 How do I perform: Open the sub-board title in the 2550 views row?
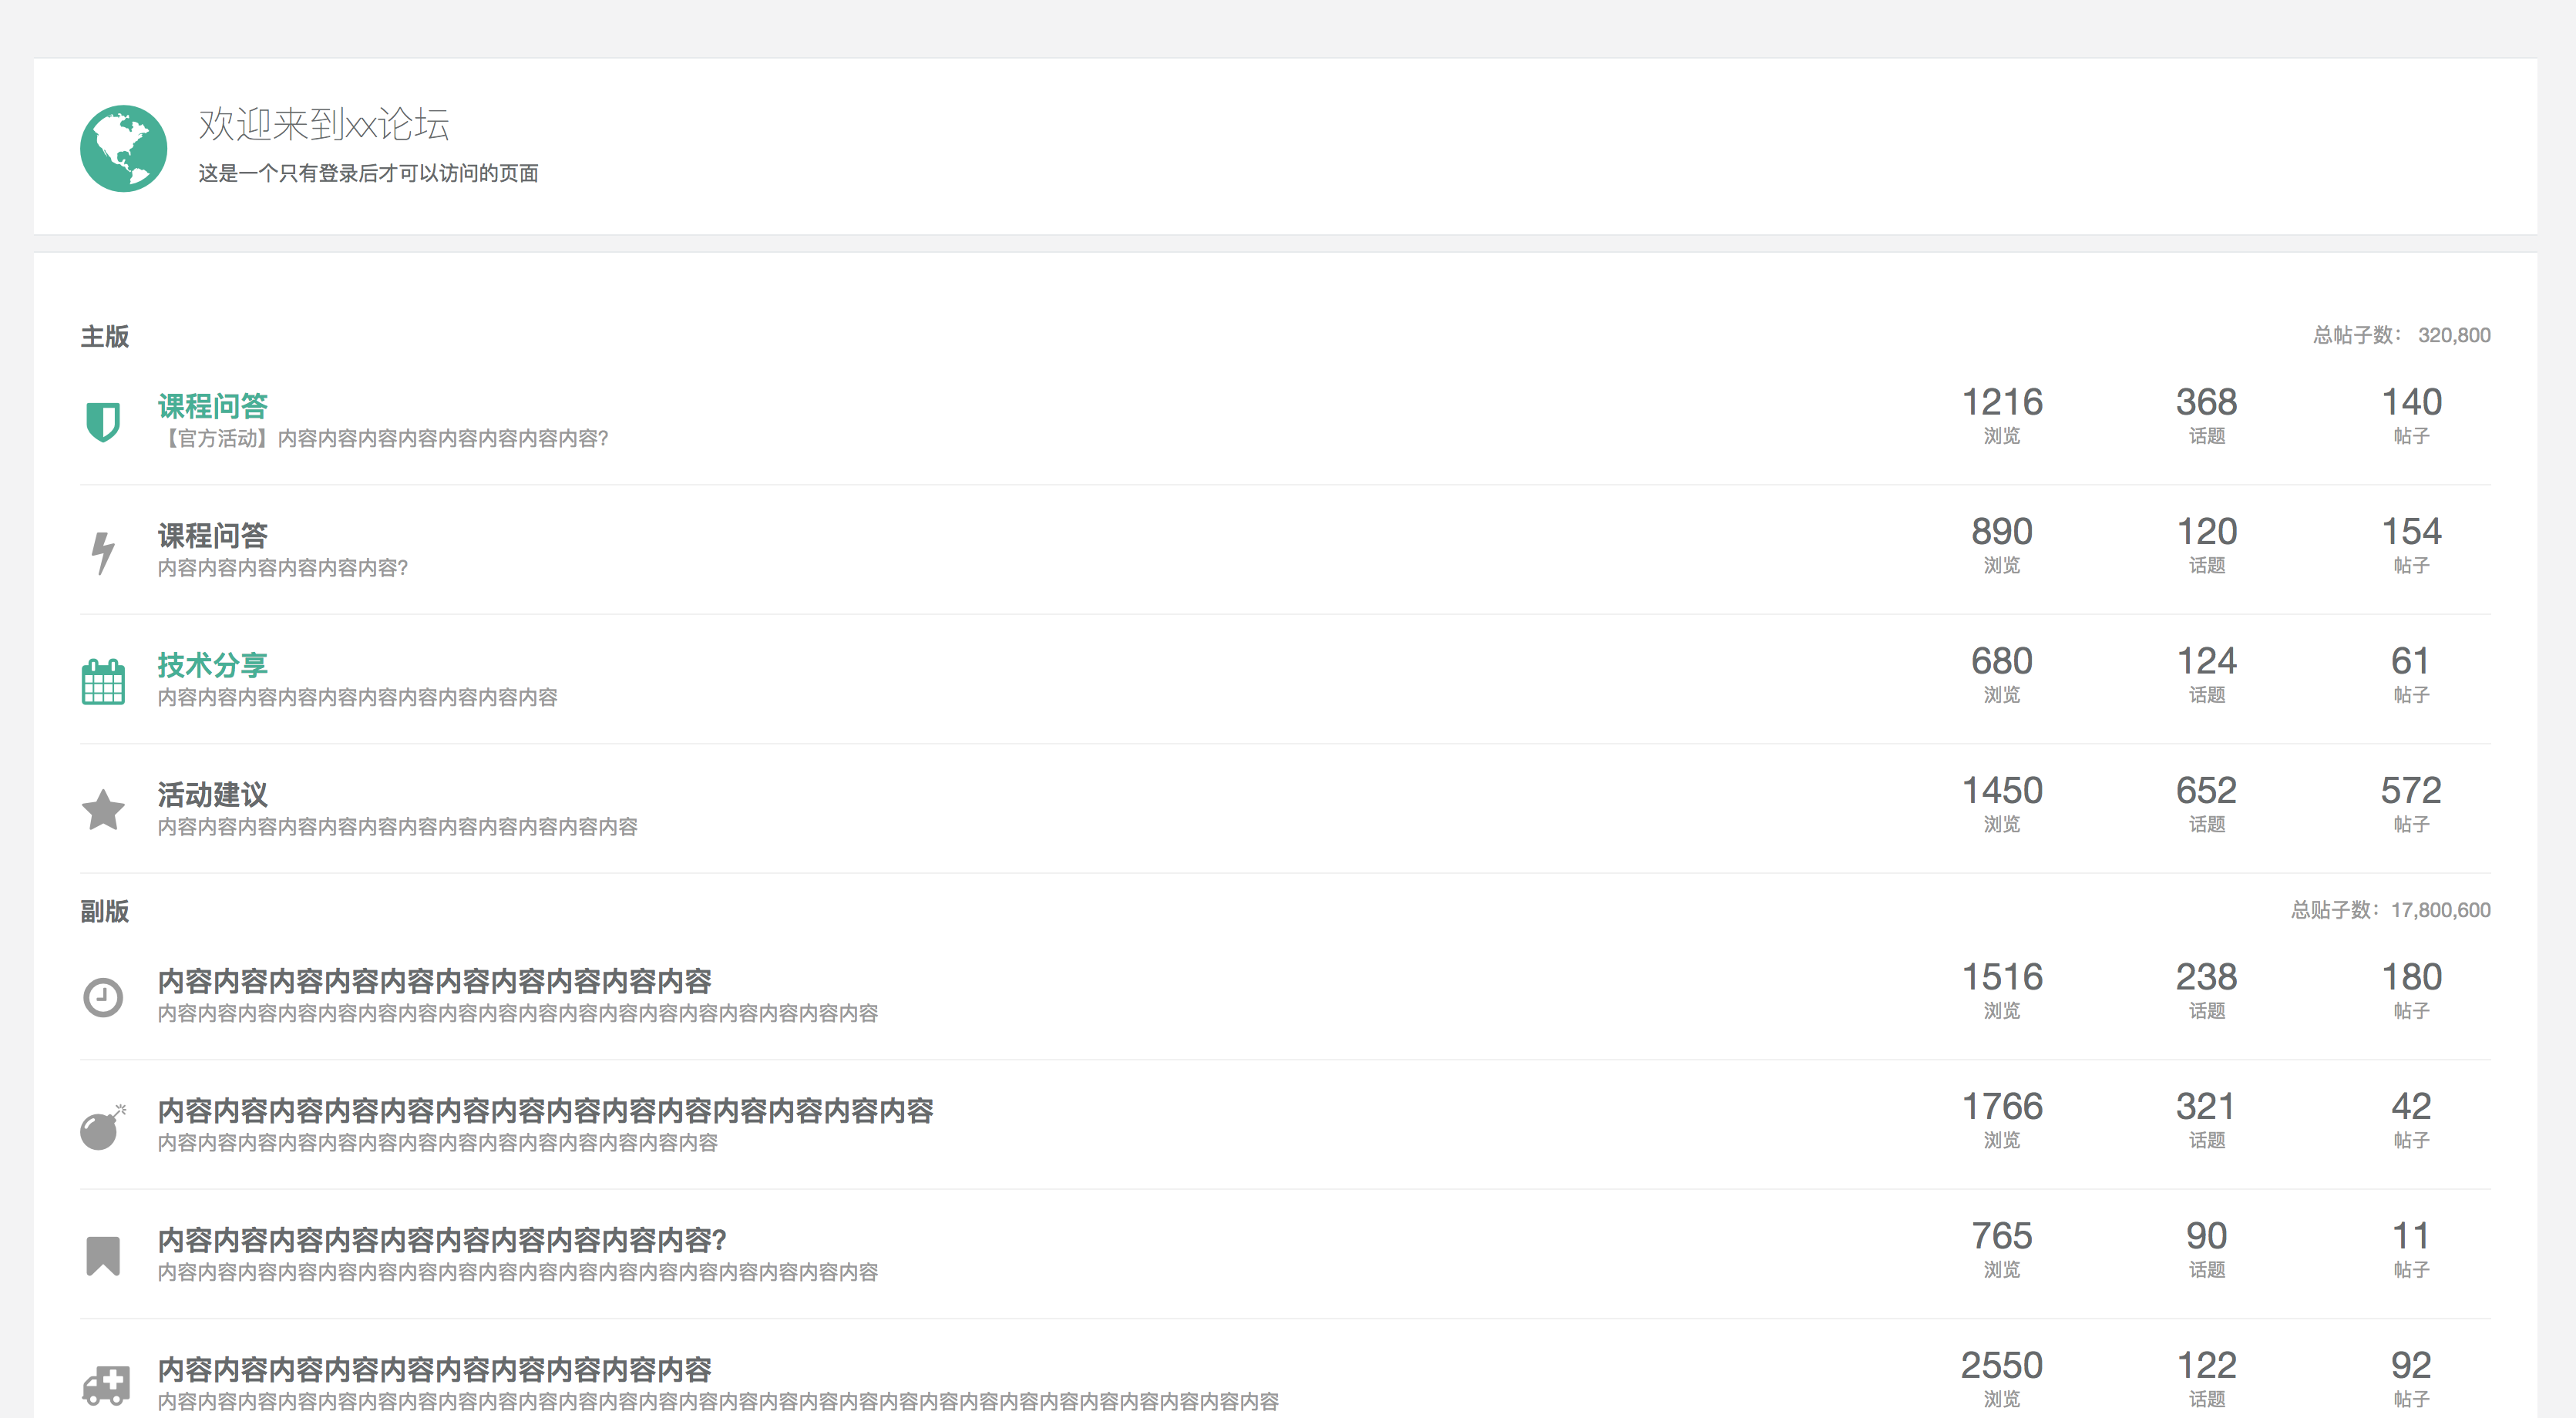[x=434, y=1369]
